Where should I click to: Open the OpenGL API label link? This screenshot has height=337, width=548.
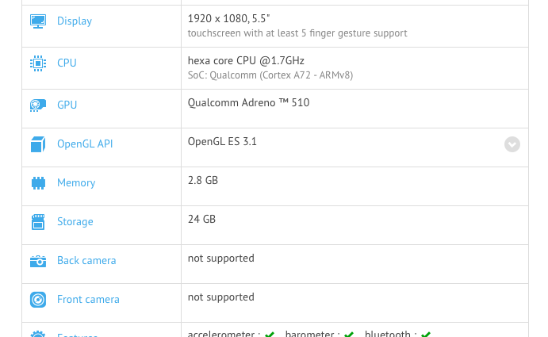point(85,144)
